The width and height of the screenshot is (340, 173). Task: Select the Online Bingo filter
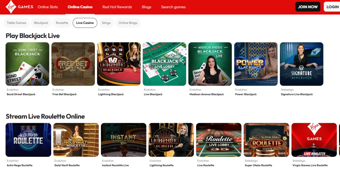pos(128,23)
